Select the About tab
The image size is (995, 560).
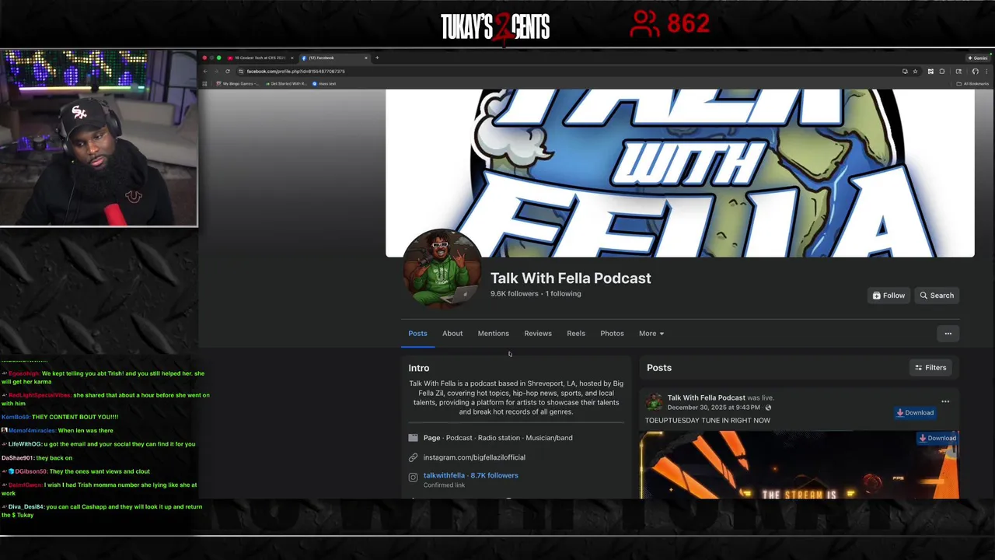click(x=452, y=334)
